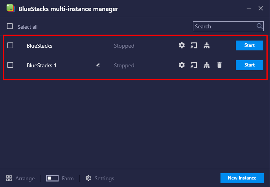Open settings gear for BlueStacks instance
Screen dimensions: 270x187
[182, 45]
